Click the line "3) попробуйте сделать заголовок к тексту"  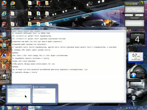click(30, 58)
